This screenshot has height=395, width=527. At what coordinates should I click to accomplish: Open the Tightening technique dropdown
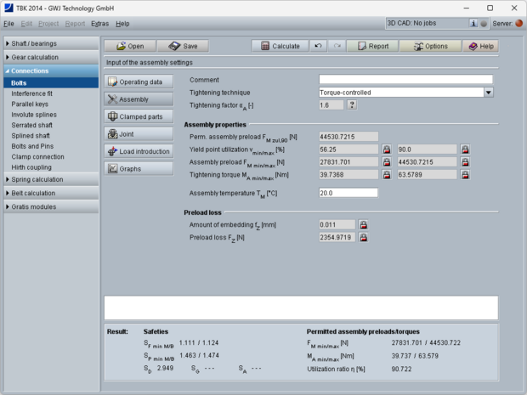[x=489, y=92]
